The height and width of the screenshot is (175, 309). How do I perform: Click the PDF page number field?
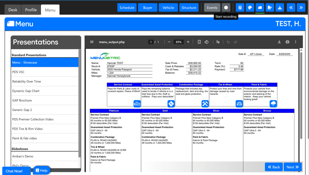(x=151, y=42)
